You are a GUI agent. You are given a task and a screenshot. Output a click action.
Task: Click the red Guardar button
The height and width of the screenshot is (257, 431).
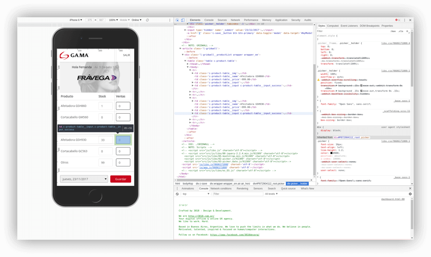point(120,179)
